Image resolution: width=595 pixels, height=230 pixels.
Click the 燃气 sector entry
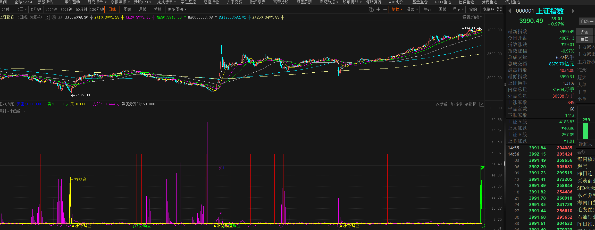[x=582, y=167]
